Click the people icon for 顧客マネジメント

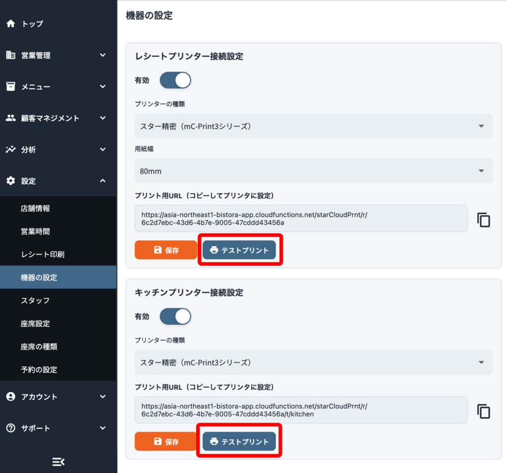[10, 118]
